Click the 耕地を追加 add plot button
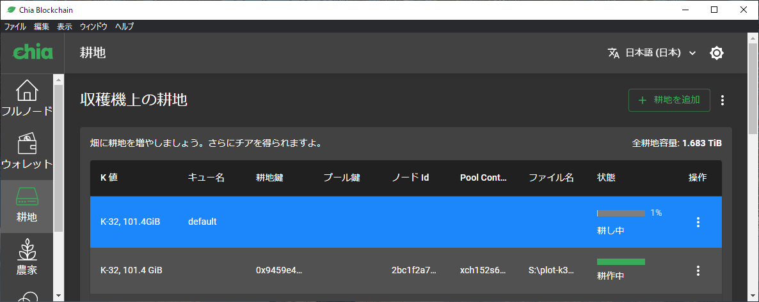Viewport: 759px width, 302px height. point(669,100)
